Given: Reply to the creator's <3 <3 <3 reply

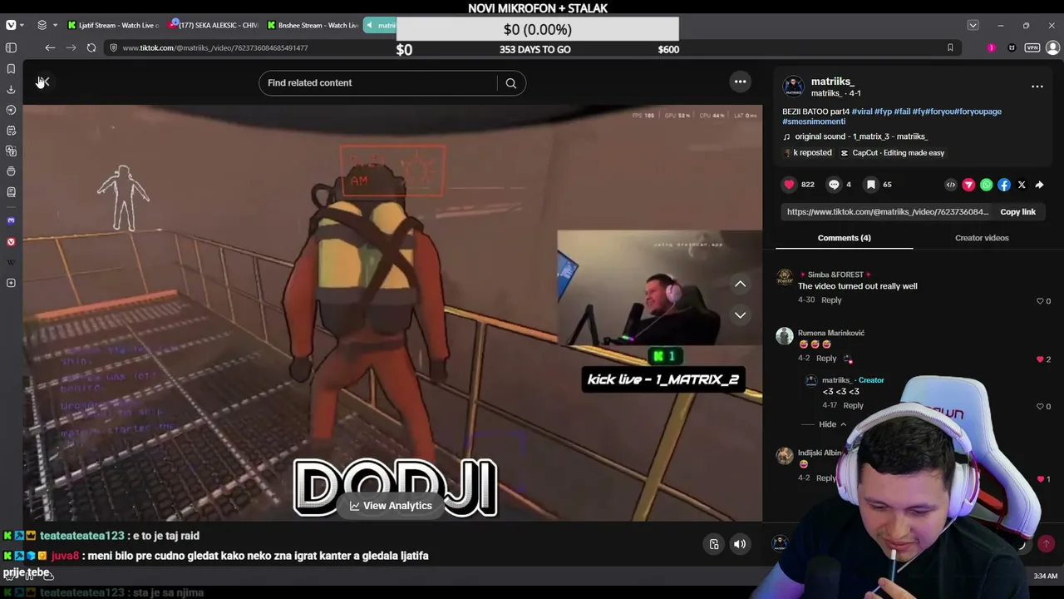Looking at the screenshot, I should (853, 406).
